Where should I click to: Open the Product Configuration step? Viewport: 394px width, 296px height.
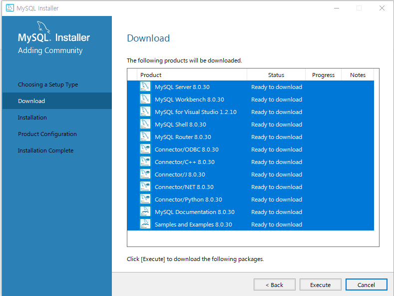(47, 134)
